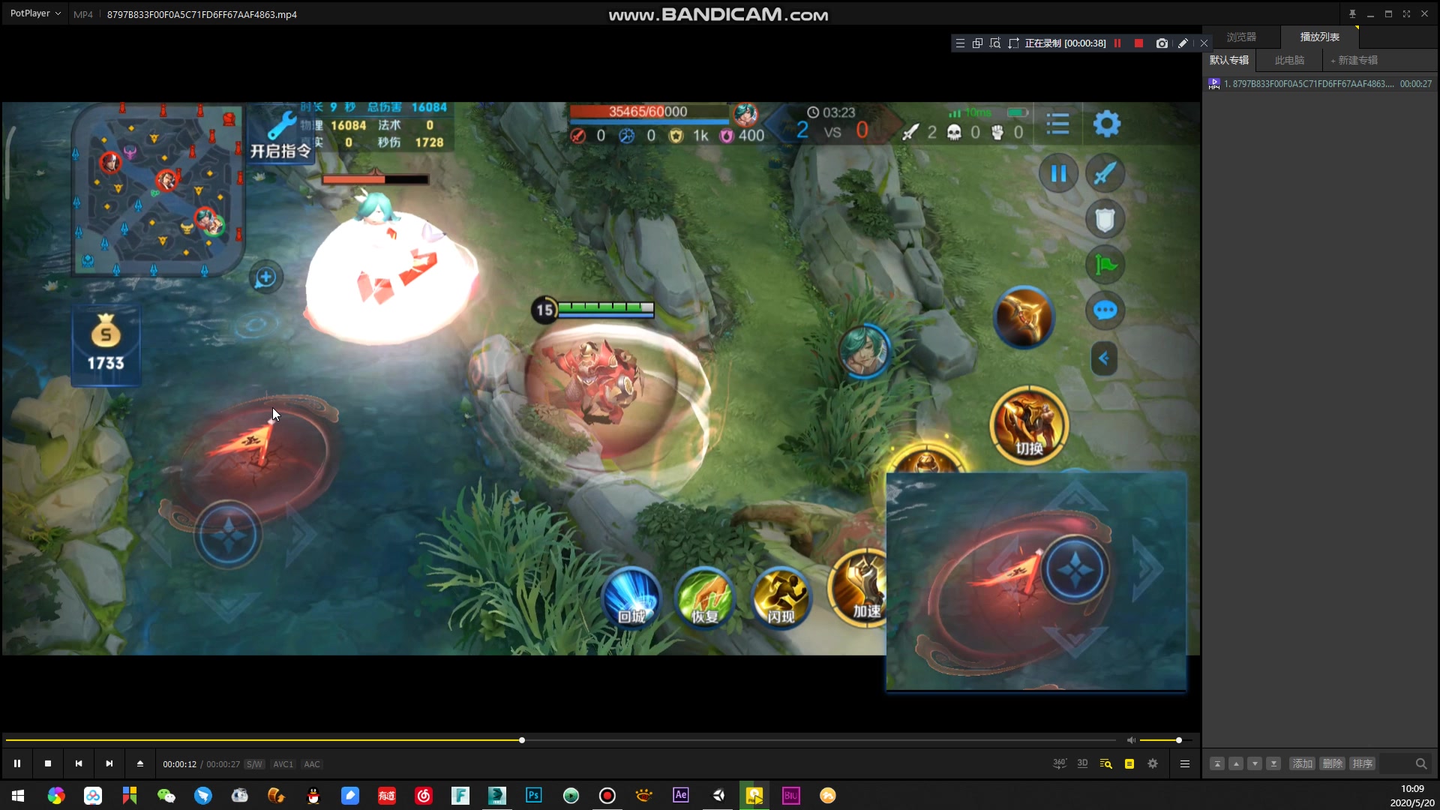Adjust the volume slider handle
The height and width of the screenshot is (810, 1440).
(x=1179, y=740)
